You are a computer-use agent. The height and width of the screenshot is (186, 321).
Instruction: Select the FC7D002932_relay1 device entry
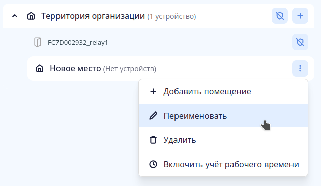coord(78,42)
